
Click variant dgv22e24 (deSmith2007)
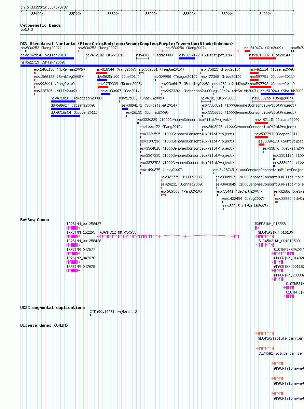(236, 91)
